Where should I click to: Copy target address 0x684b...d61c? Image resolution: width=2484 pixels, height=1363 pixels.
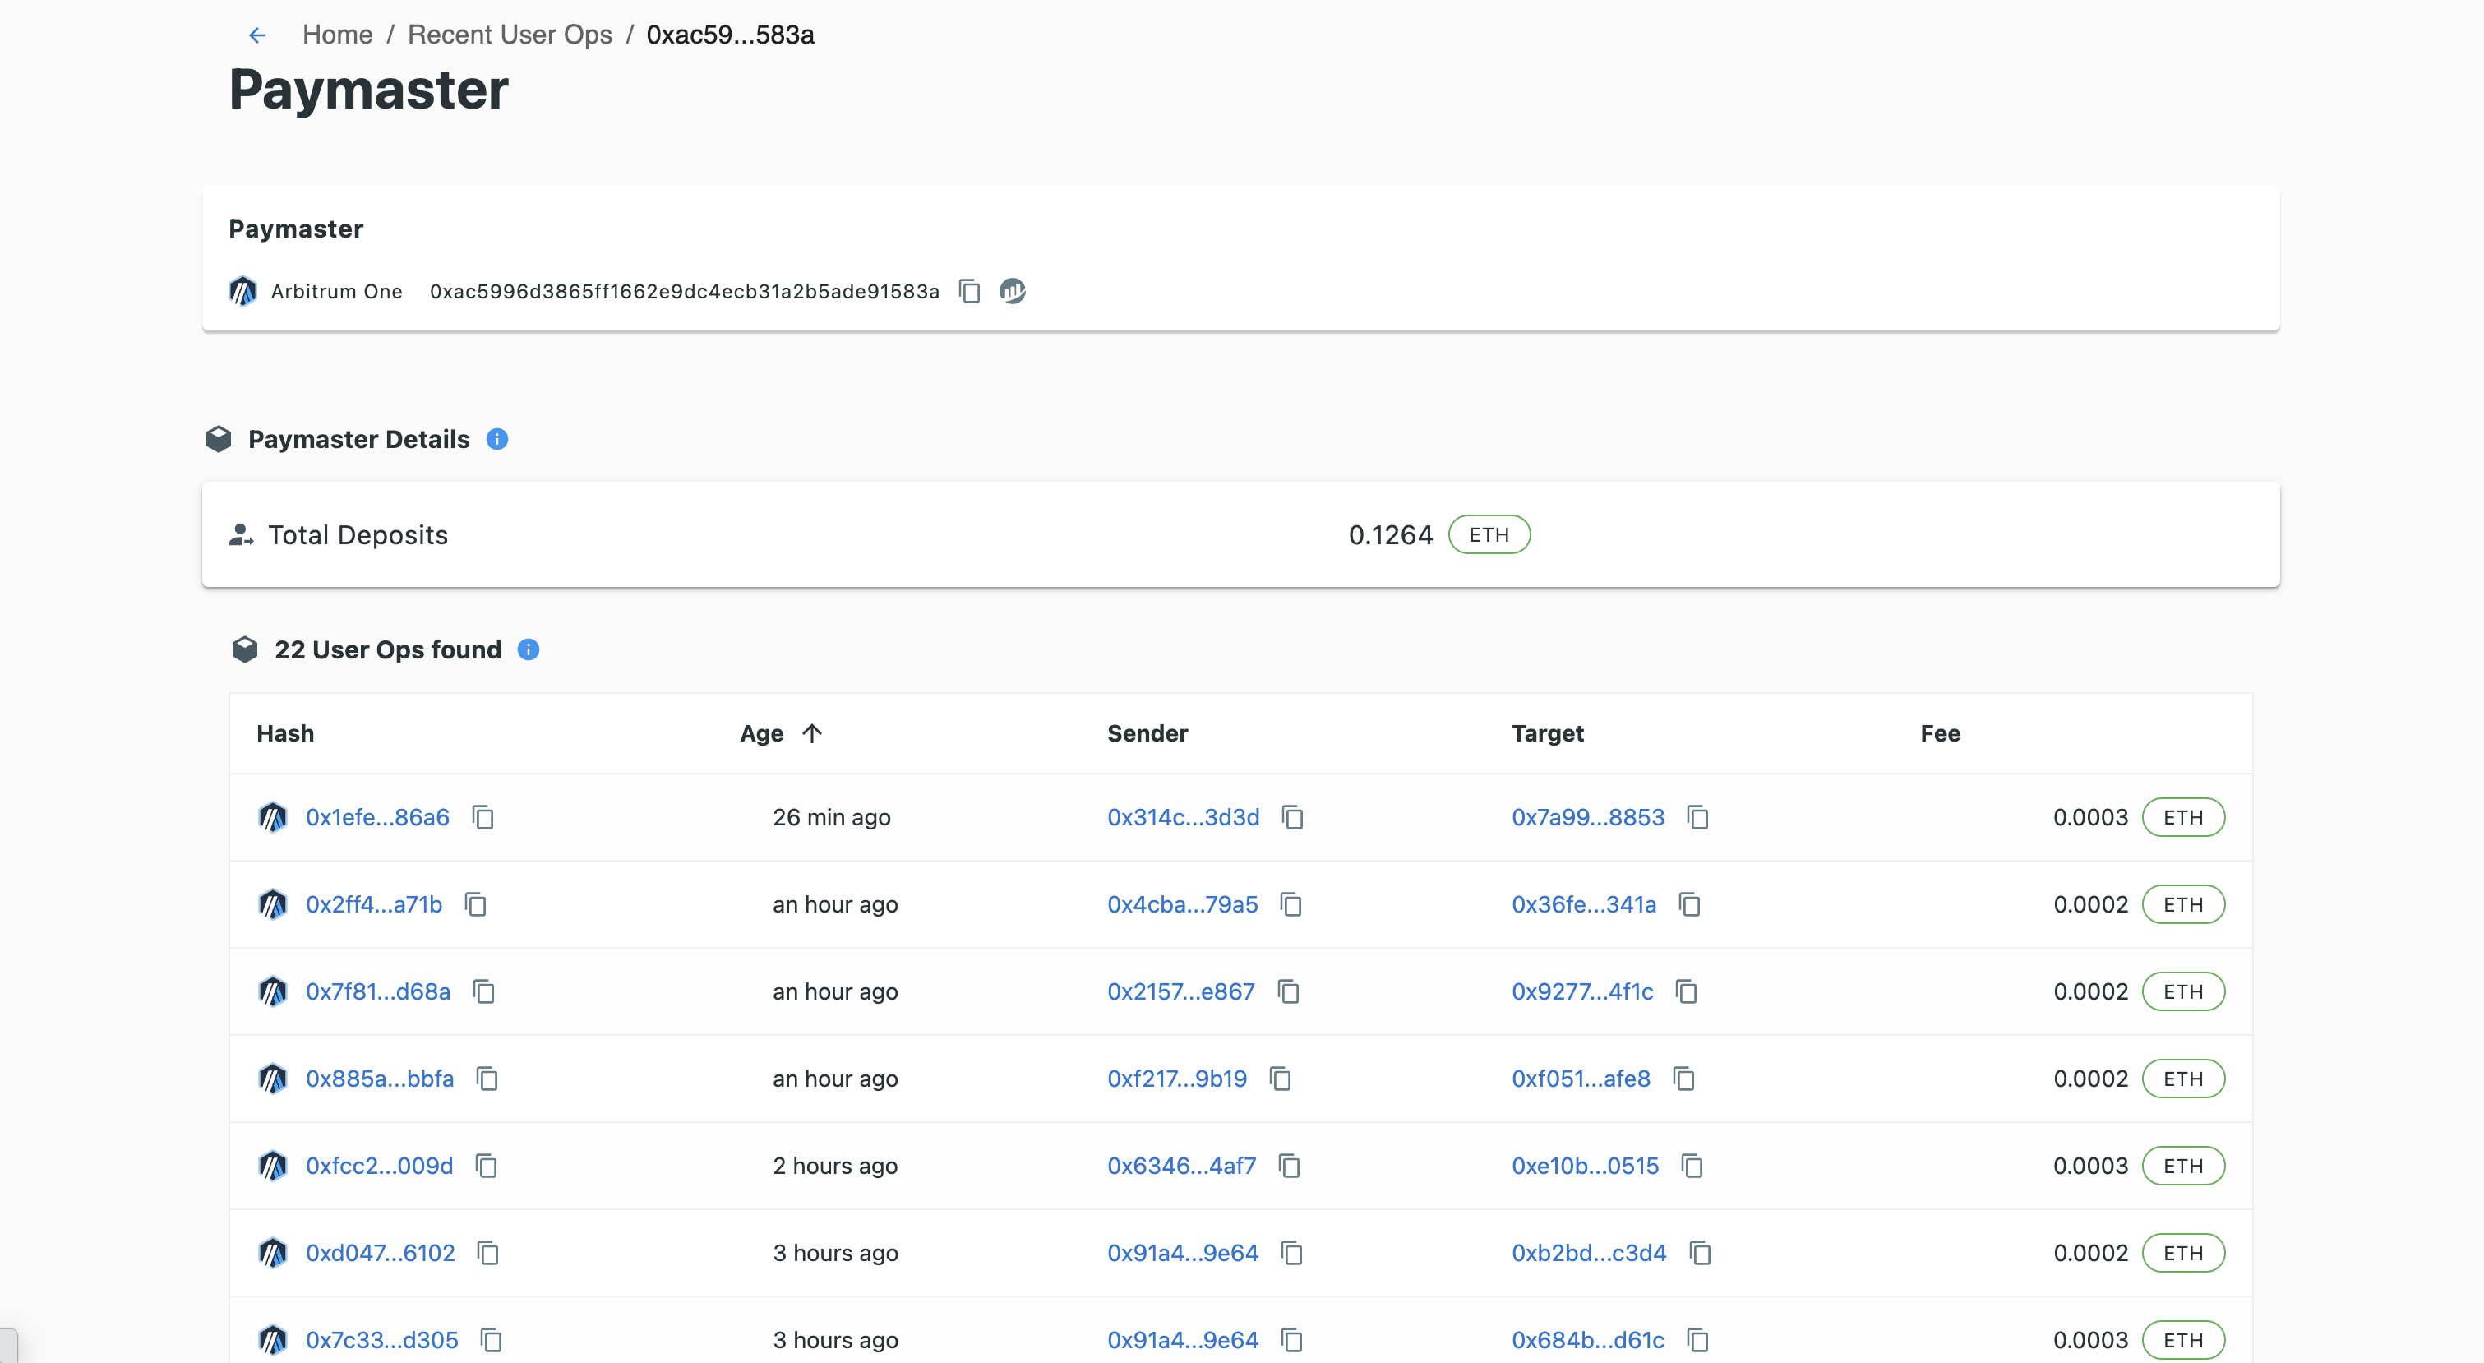point(1698,1341)
